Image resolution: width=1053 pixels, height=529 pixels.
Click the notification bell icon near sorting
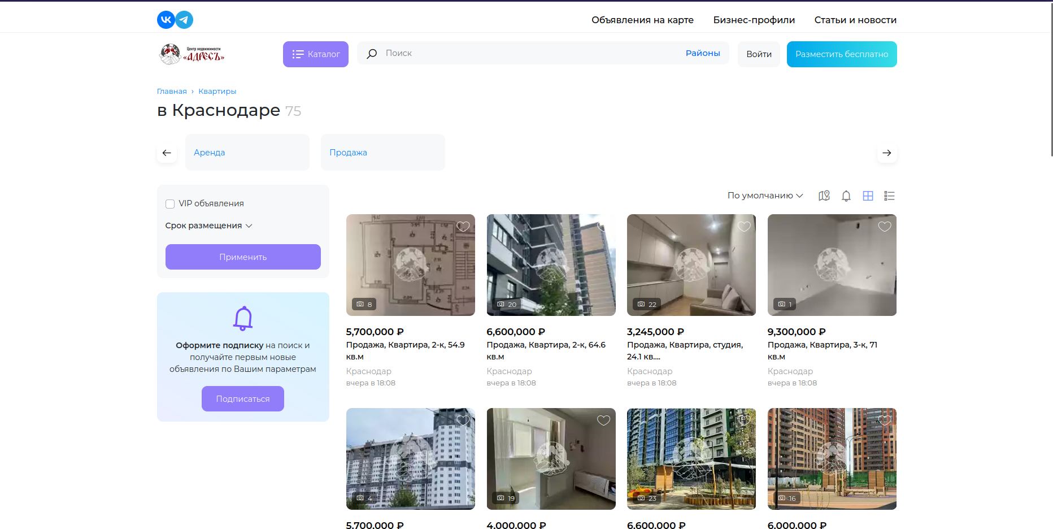pyautogui.click(x=846, y=196)
